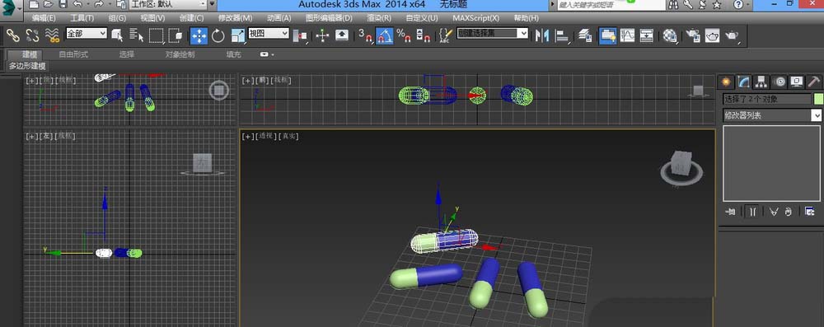Open the 帮助(H) menu

(526, 18)
